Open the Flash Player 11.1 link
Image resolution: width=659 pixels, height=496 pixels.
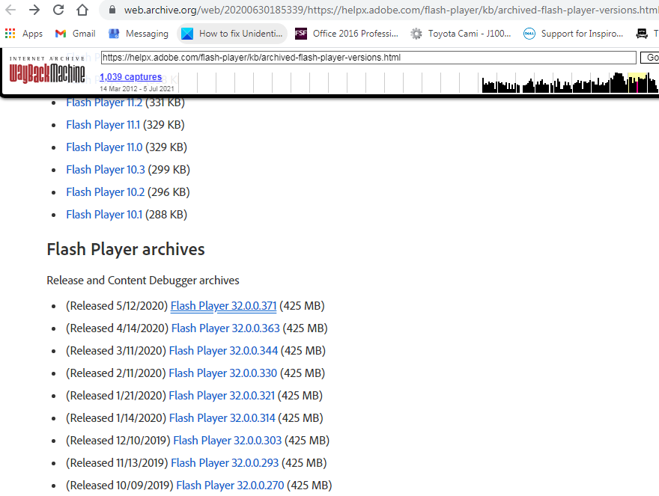(x=103, y=125)
